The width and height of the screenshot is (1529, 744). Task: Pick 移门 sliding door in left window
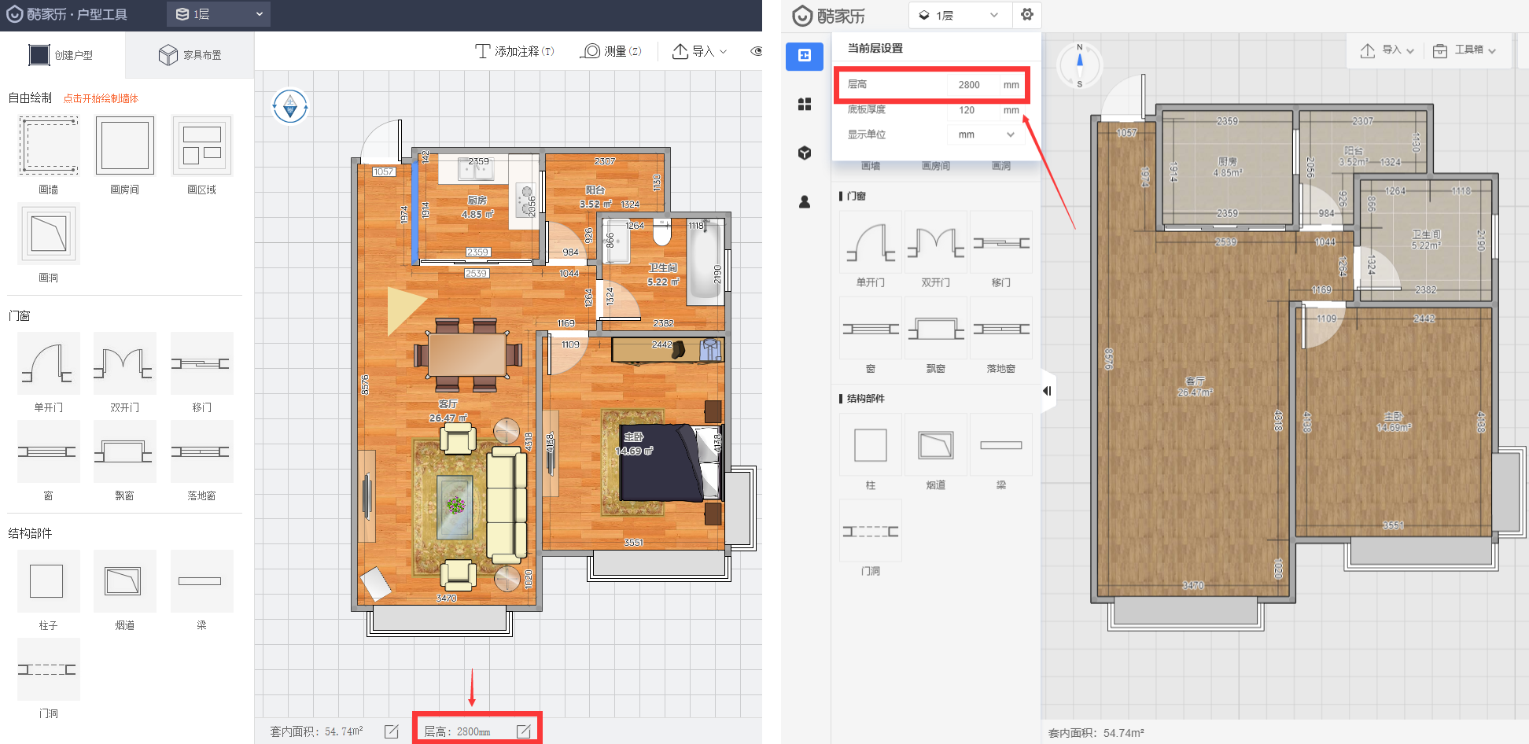coord(202,363)
